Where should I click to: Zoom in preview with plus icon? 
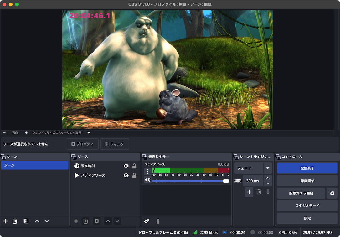point(26,133)
